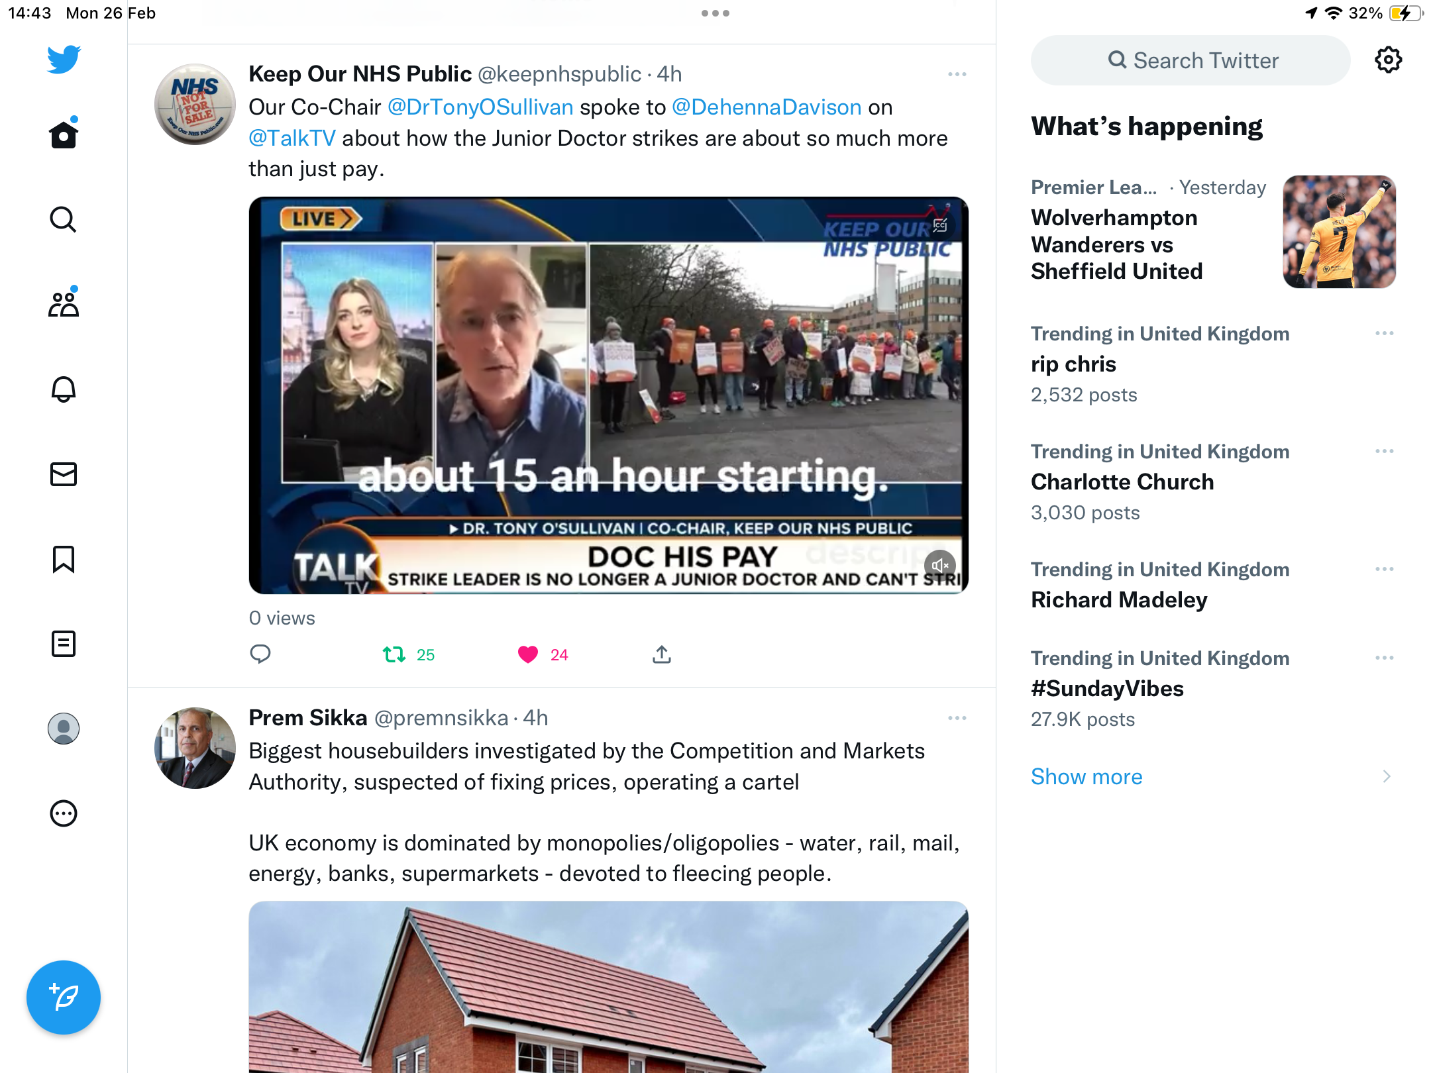Viewport: 1431px width, 1073px height.
Task: Expand options for rip chris trend
Action: (1385, 333)
